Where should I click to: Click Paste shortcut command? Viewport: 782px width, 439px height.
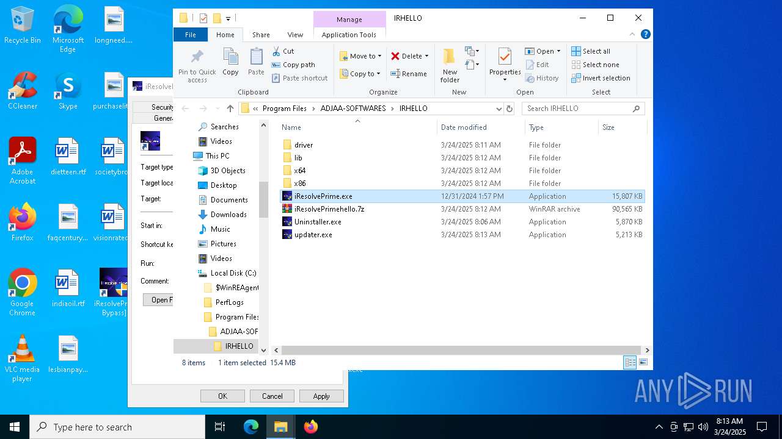coord(300,78)
